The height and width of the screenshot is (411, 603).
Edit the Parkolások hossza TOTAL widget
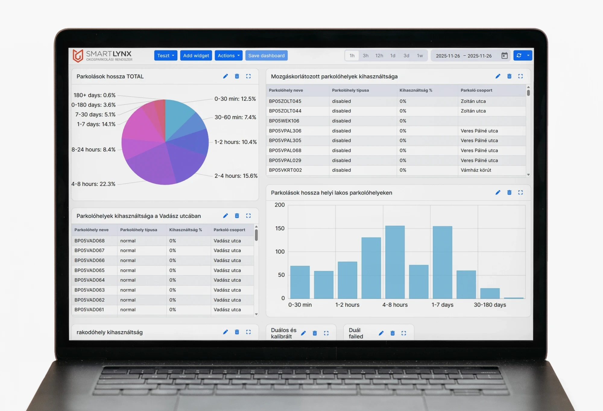[x=225, y=76]
